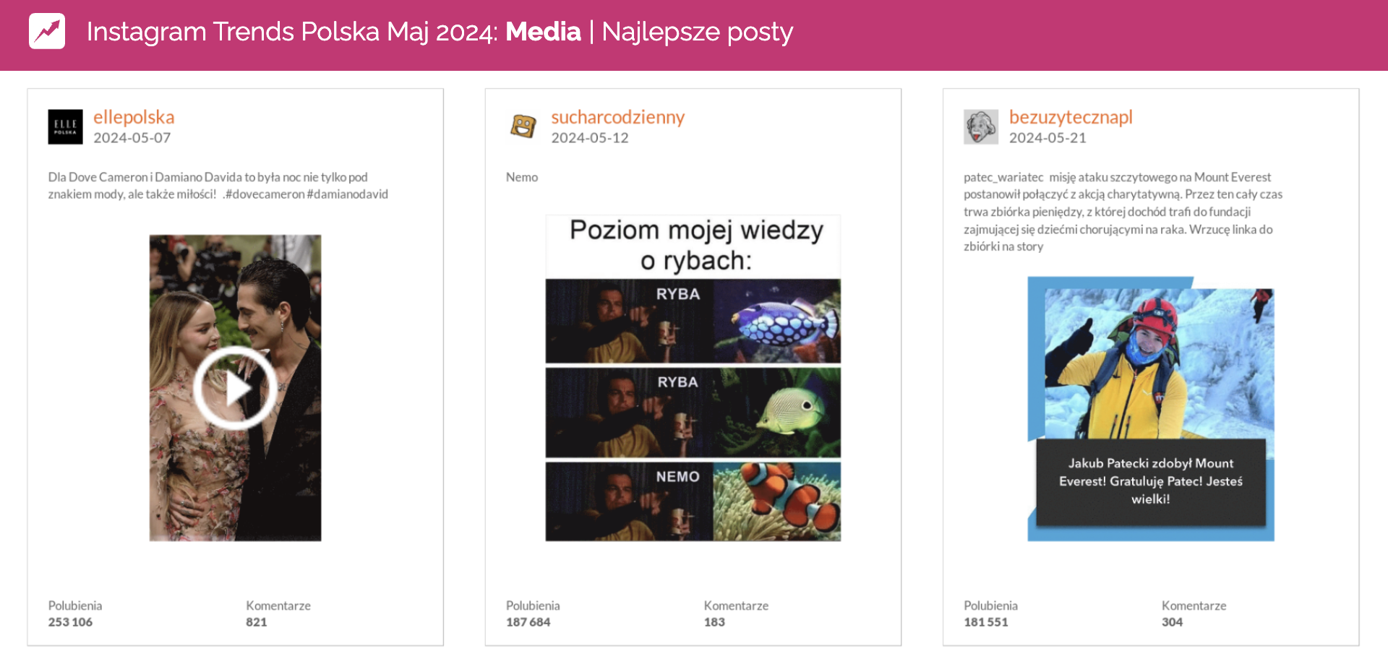Open the sucharcodzienny profile link
1388x672 pixels.
(618, 117)
